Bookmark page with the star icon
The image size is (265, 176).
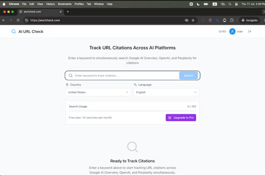(x=193, y=20)
